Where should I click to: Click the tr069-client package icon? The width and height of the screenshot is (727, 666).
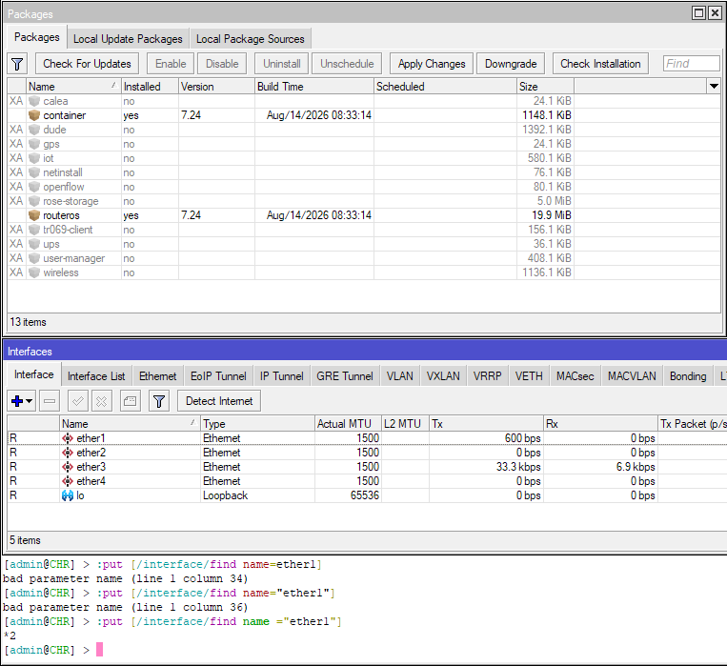(x=34, y=230)
